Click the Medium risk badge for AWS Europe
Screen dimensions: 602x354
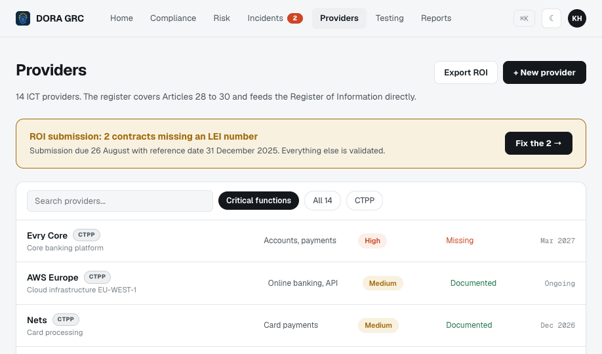(383, 283)
